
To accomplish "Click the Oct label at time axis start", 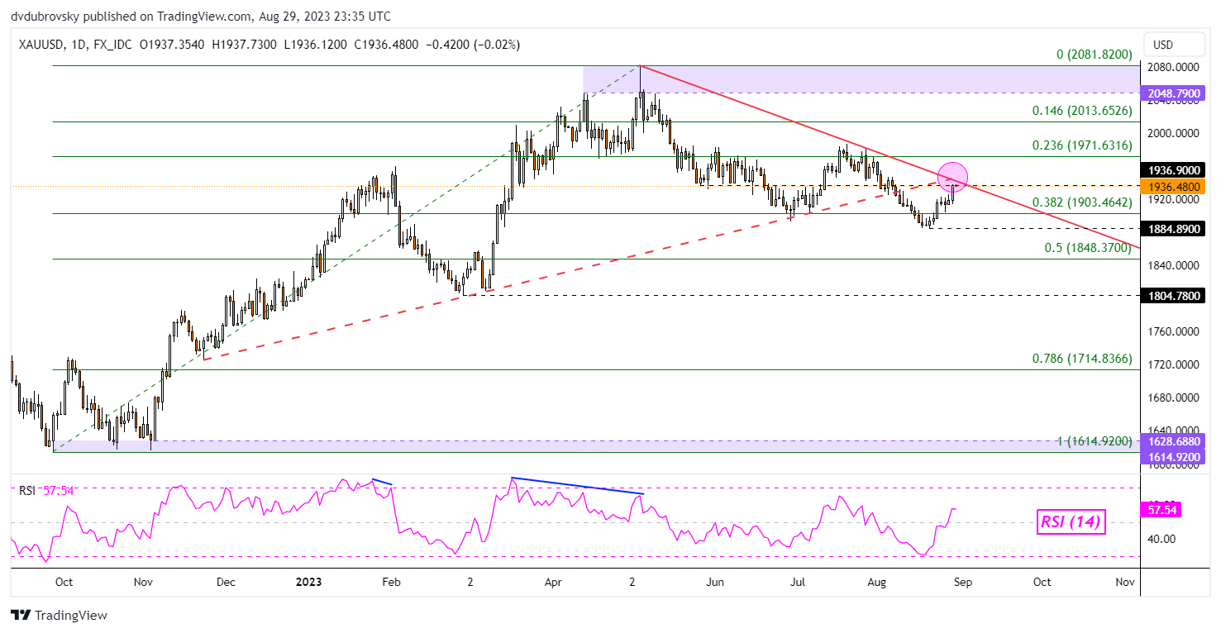I will 64,583.
